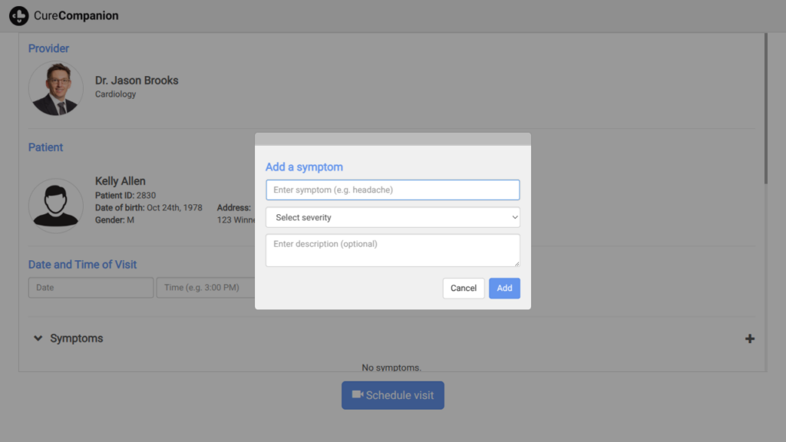The image size is (786, 442).
Task: Click the severity dropdown arrow
Action: point(514,218)
